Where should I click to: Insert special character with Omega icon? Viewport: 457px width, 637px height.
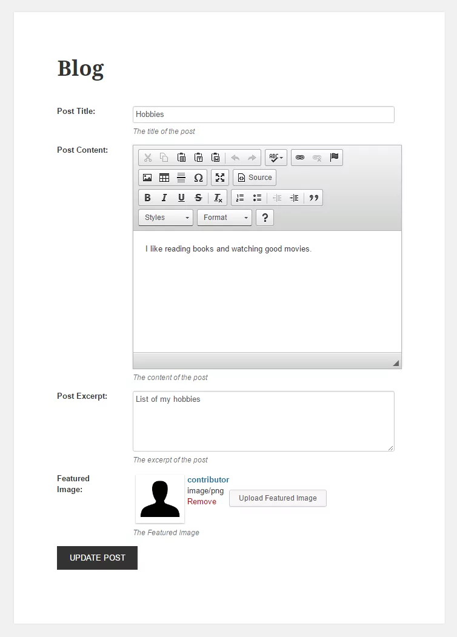pyautogui.click(x=198, y=178)
